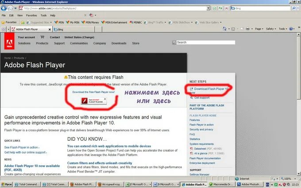Click Products in Adobe navigation
This screenshot has height=188, width=301.
(42, 43)
